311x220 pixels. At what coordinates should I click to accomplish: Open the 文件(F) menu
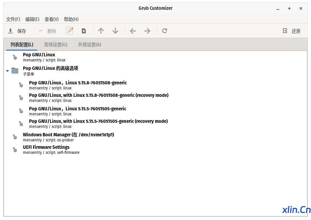click(13, 19)
